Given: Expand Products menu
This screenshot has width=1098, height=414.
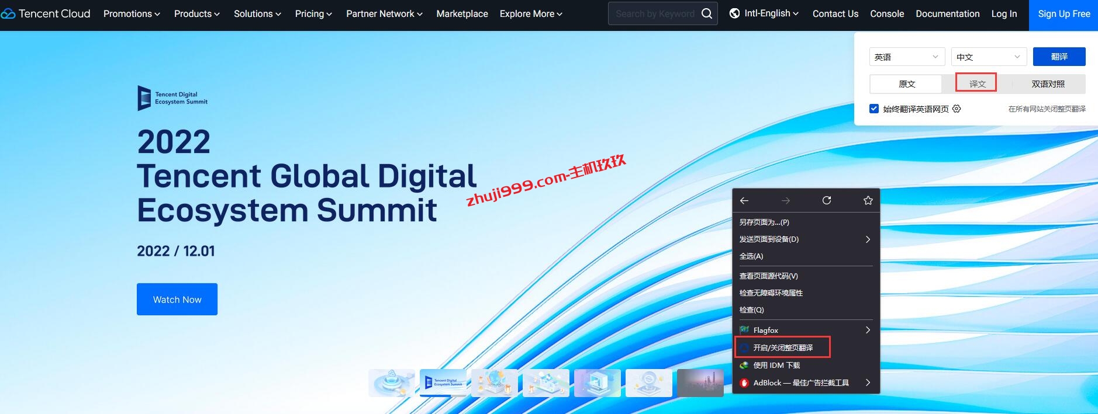Looking at the screenshot, I should [197, 13].
